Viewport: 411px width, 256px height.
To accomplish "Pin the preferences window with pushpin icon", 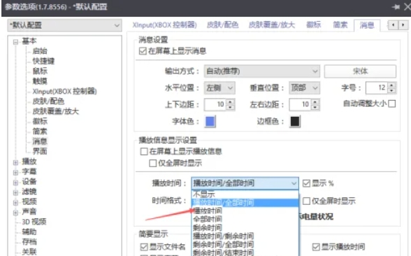I will tap(396, 6).
